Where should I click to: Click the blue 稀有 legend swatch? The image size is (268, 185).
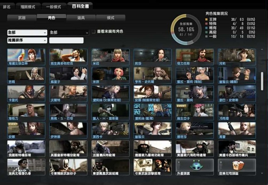[x=207, y=28]
